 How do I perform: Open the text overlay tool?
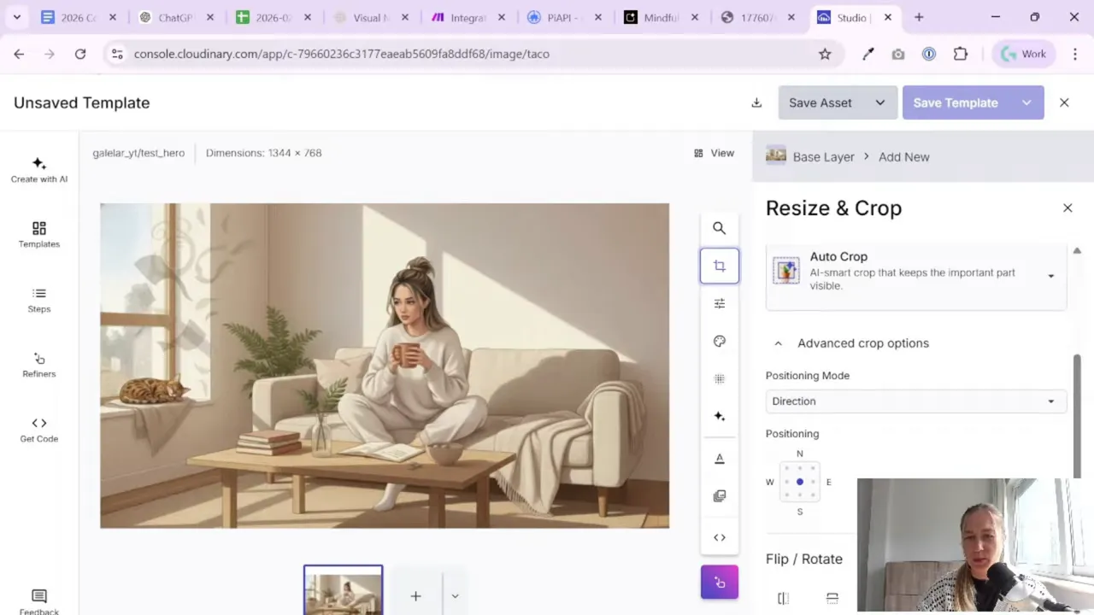click(x=720, y=459)
